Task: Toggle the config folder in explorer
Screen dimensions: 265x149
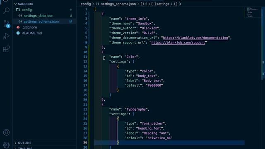Action: click(26, 10)
